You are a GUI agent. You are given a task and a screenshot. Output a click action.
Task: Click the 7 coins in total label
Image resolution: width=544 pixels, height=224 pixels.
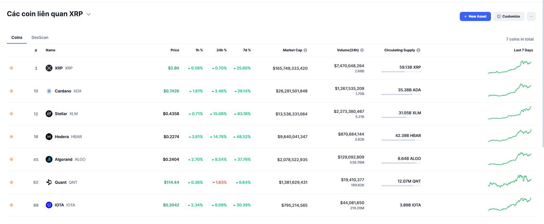pyautogui.click(x=520, y=39)
